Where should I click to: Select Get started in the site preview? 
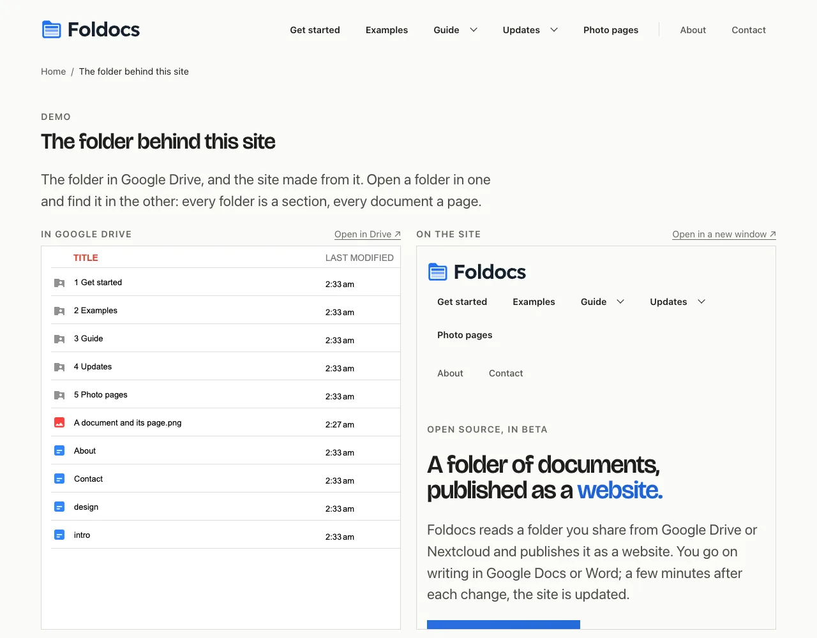(x=462, y=302)
